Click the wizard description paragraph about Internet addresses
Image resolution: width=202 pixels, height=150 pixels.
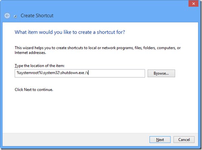tap(97, 50)
